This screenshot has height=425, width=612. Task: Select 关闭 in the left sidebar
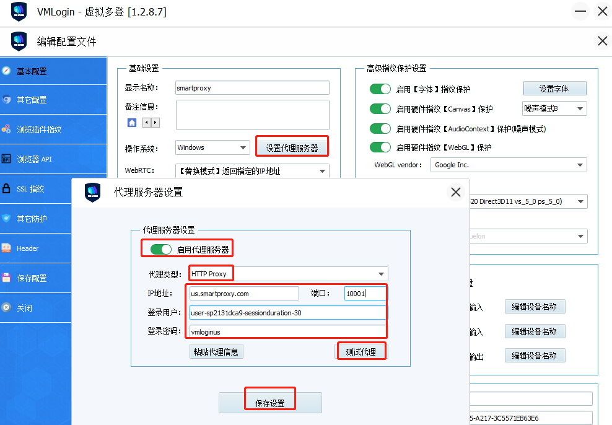point(24,308)
